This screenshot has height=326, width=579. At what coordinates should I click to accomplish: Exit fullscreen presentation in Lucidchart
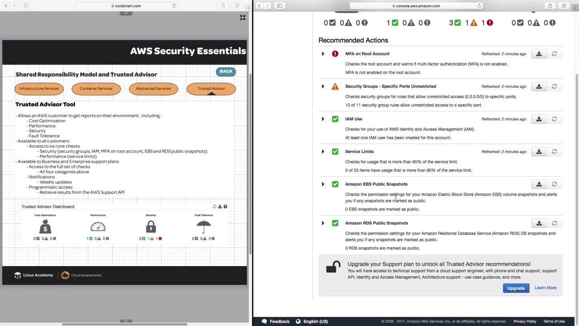coord(243,18)
